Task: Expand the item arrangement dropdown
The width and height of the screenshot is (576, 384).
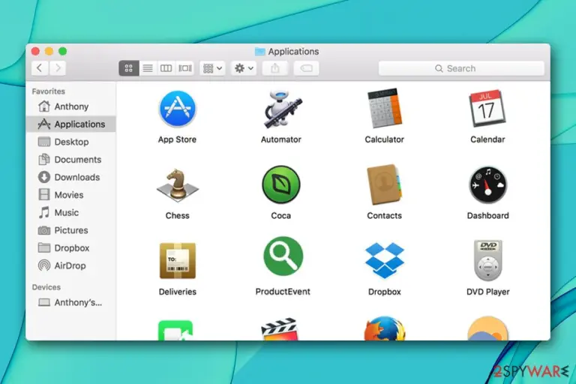Action: click(x=212, y=68)
